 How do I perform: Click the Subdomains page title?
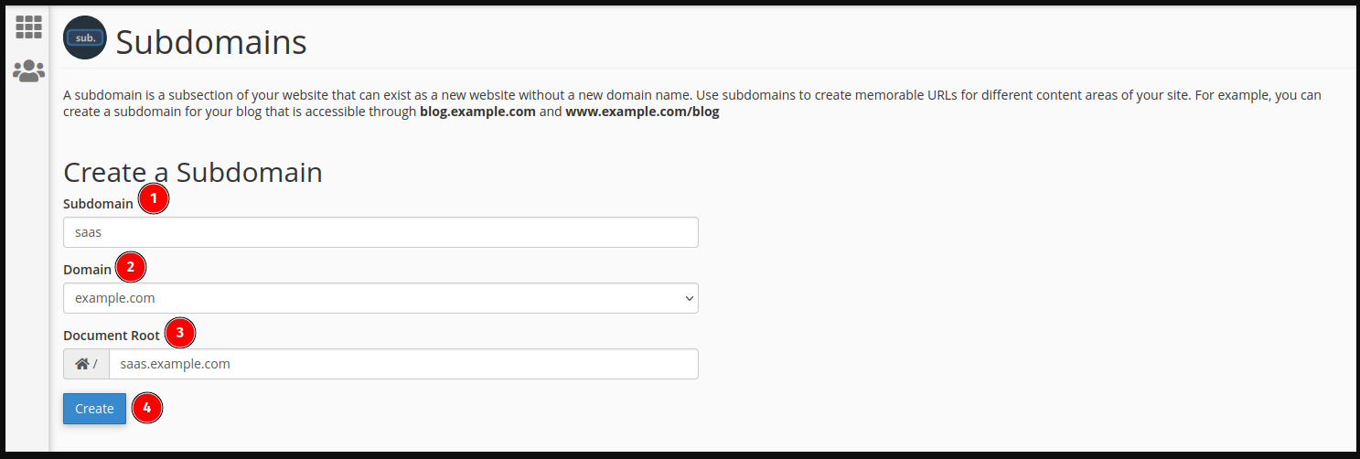coord(211,42)
